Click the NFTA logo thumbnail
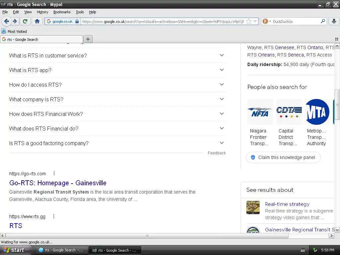340x255 pixels. tap(260, 112)
